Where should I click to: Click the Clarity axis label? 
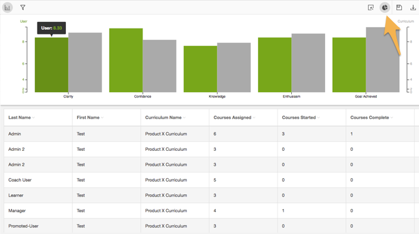point(68,96)
